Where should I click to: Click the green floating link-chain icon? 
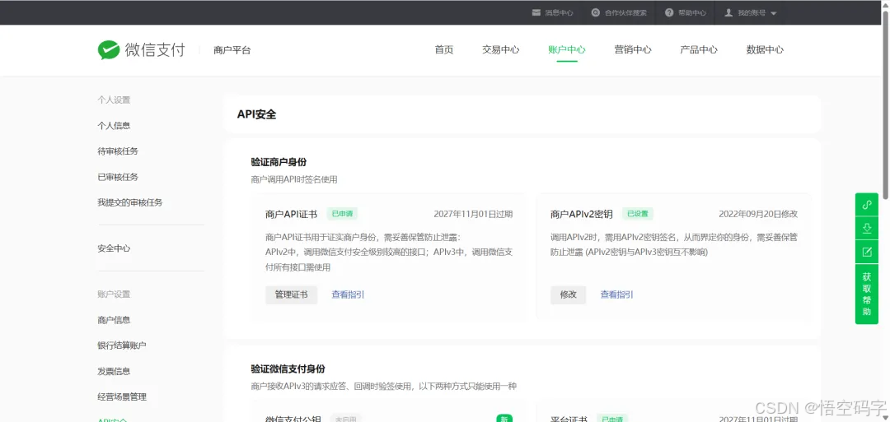pos(867,205)
